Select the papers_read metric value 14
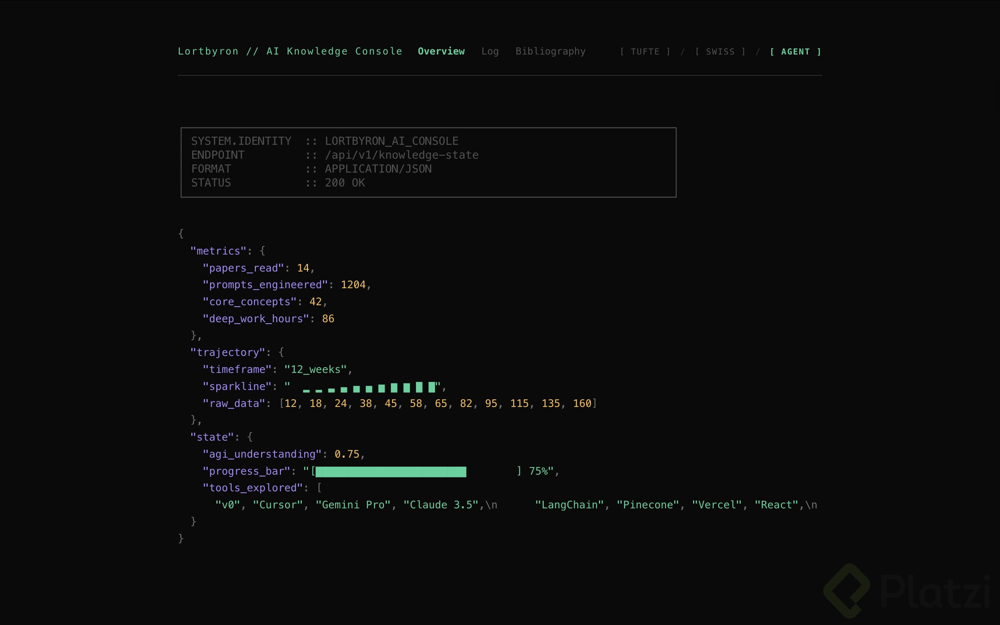Image resolution: width=1000 pixels, height=625 pixels. click(x=302, y=268)
